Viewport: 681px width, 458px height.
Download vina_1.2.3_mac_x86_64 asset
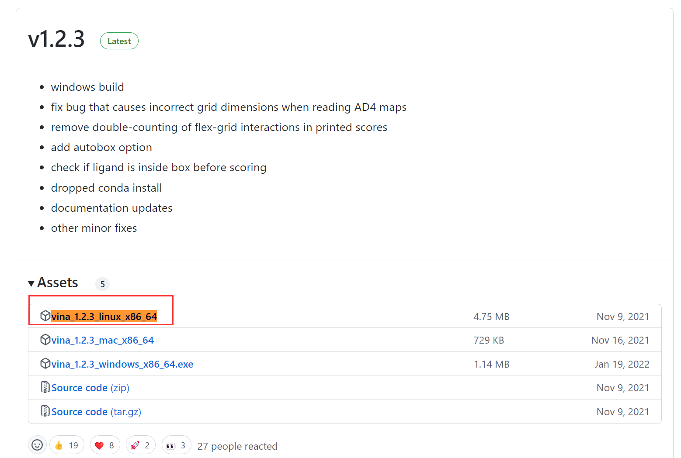point(103,340)
